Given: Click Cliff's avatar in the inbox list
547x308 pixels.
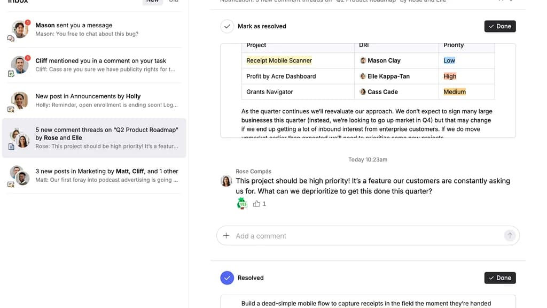Looking at the screenshot, I should tap(20, 65).
